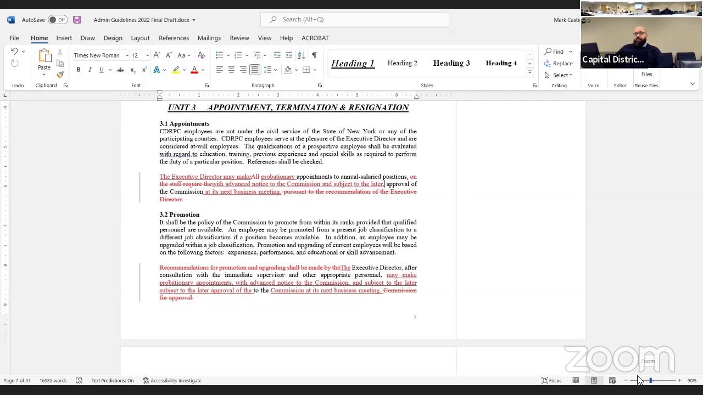
Task: Open Paragraph settings dialog launcher
Action: tap(320, 86)
